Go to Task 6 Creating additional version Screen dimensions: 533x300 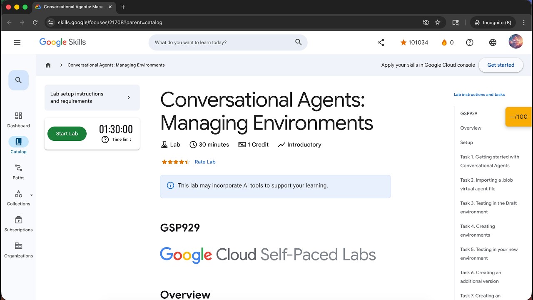[x=481, y=277]
